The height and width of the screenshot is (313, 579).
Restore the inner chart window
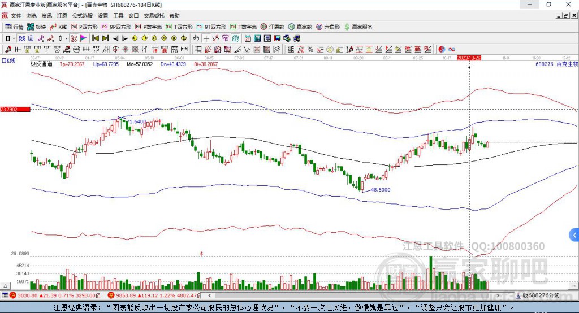566,15
